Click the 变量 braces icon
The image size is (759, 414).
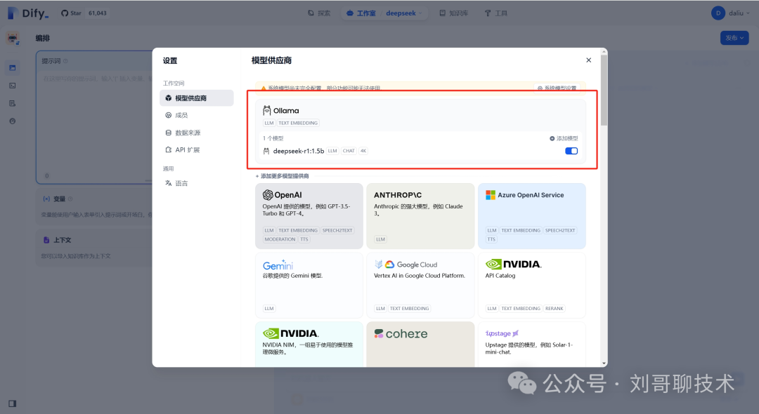click(46, 199)
